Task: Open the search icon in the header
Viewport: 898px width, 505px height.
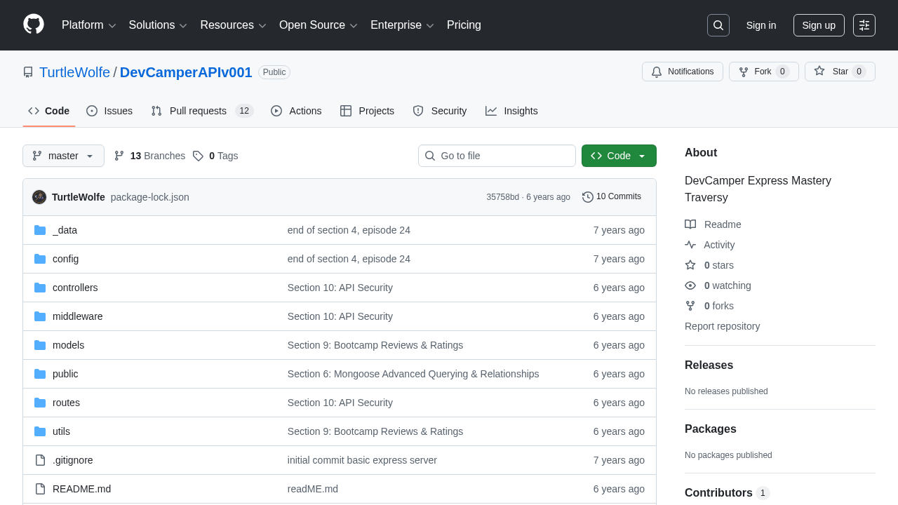Action: click(718, 25)
